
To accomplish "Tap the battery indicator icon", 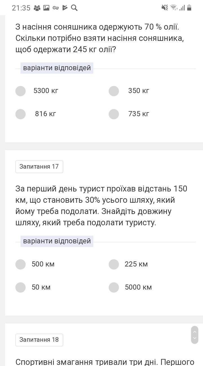I will tap(189, 8).
